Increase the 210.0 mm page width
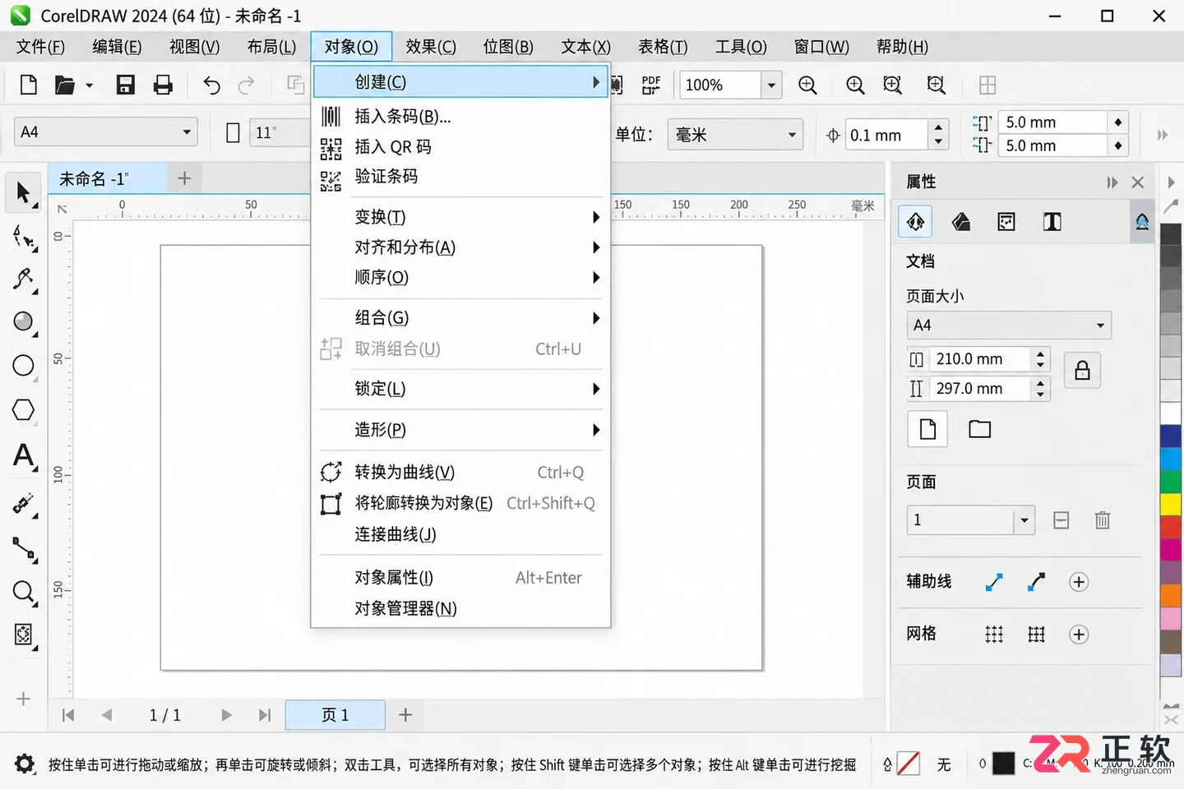 point(1041,353)
